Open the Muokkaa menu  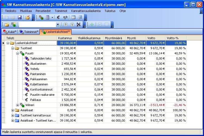coord(26,11)
